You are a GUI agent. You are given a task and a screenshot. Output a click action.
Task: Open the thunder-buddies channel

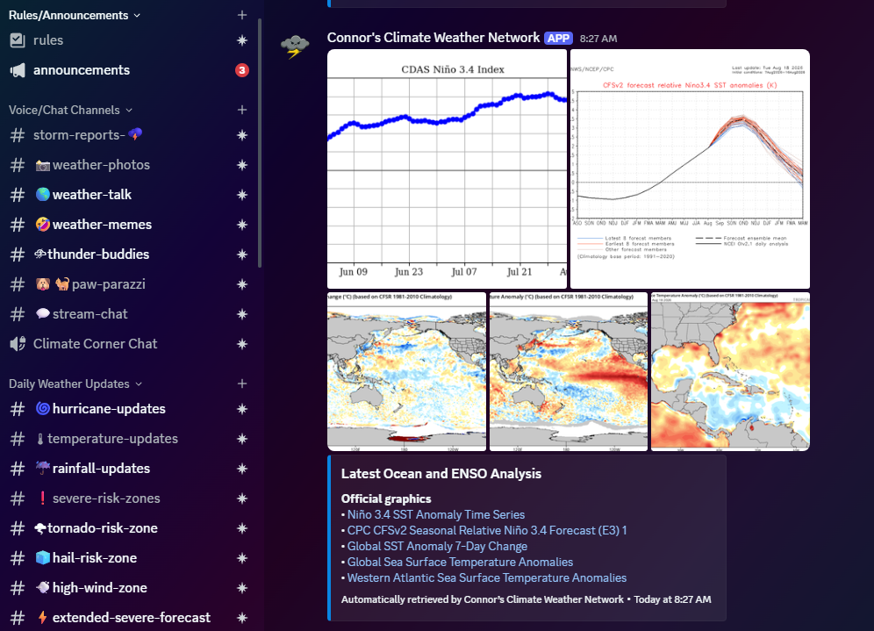tap(127, 255)
